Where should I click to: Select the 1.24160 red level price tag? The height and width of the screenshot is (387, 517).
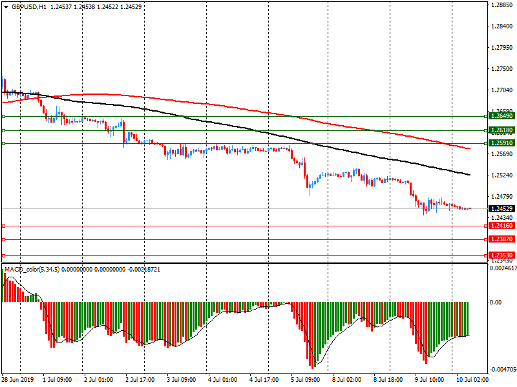click(501, 226)
